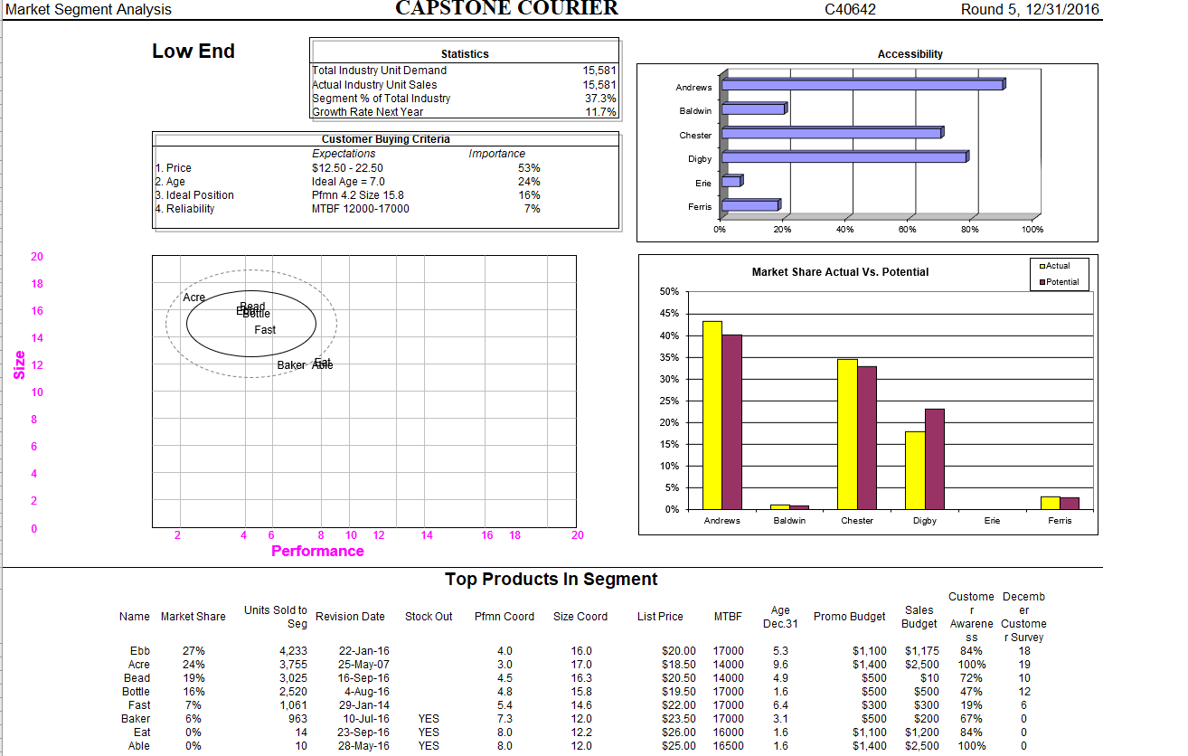This screenshot has width=1188, height=756.
Task: Select the Bottle product name in table
Action: click(137, 692)
